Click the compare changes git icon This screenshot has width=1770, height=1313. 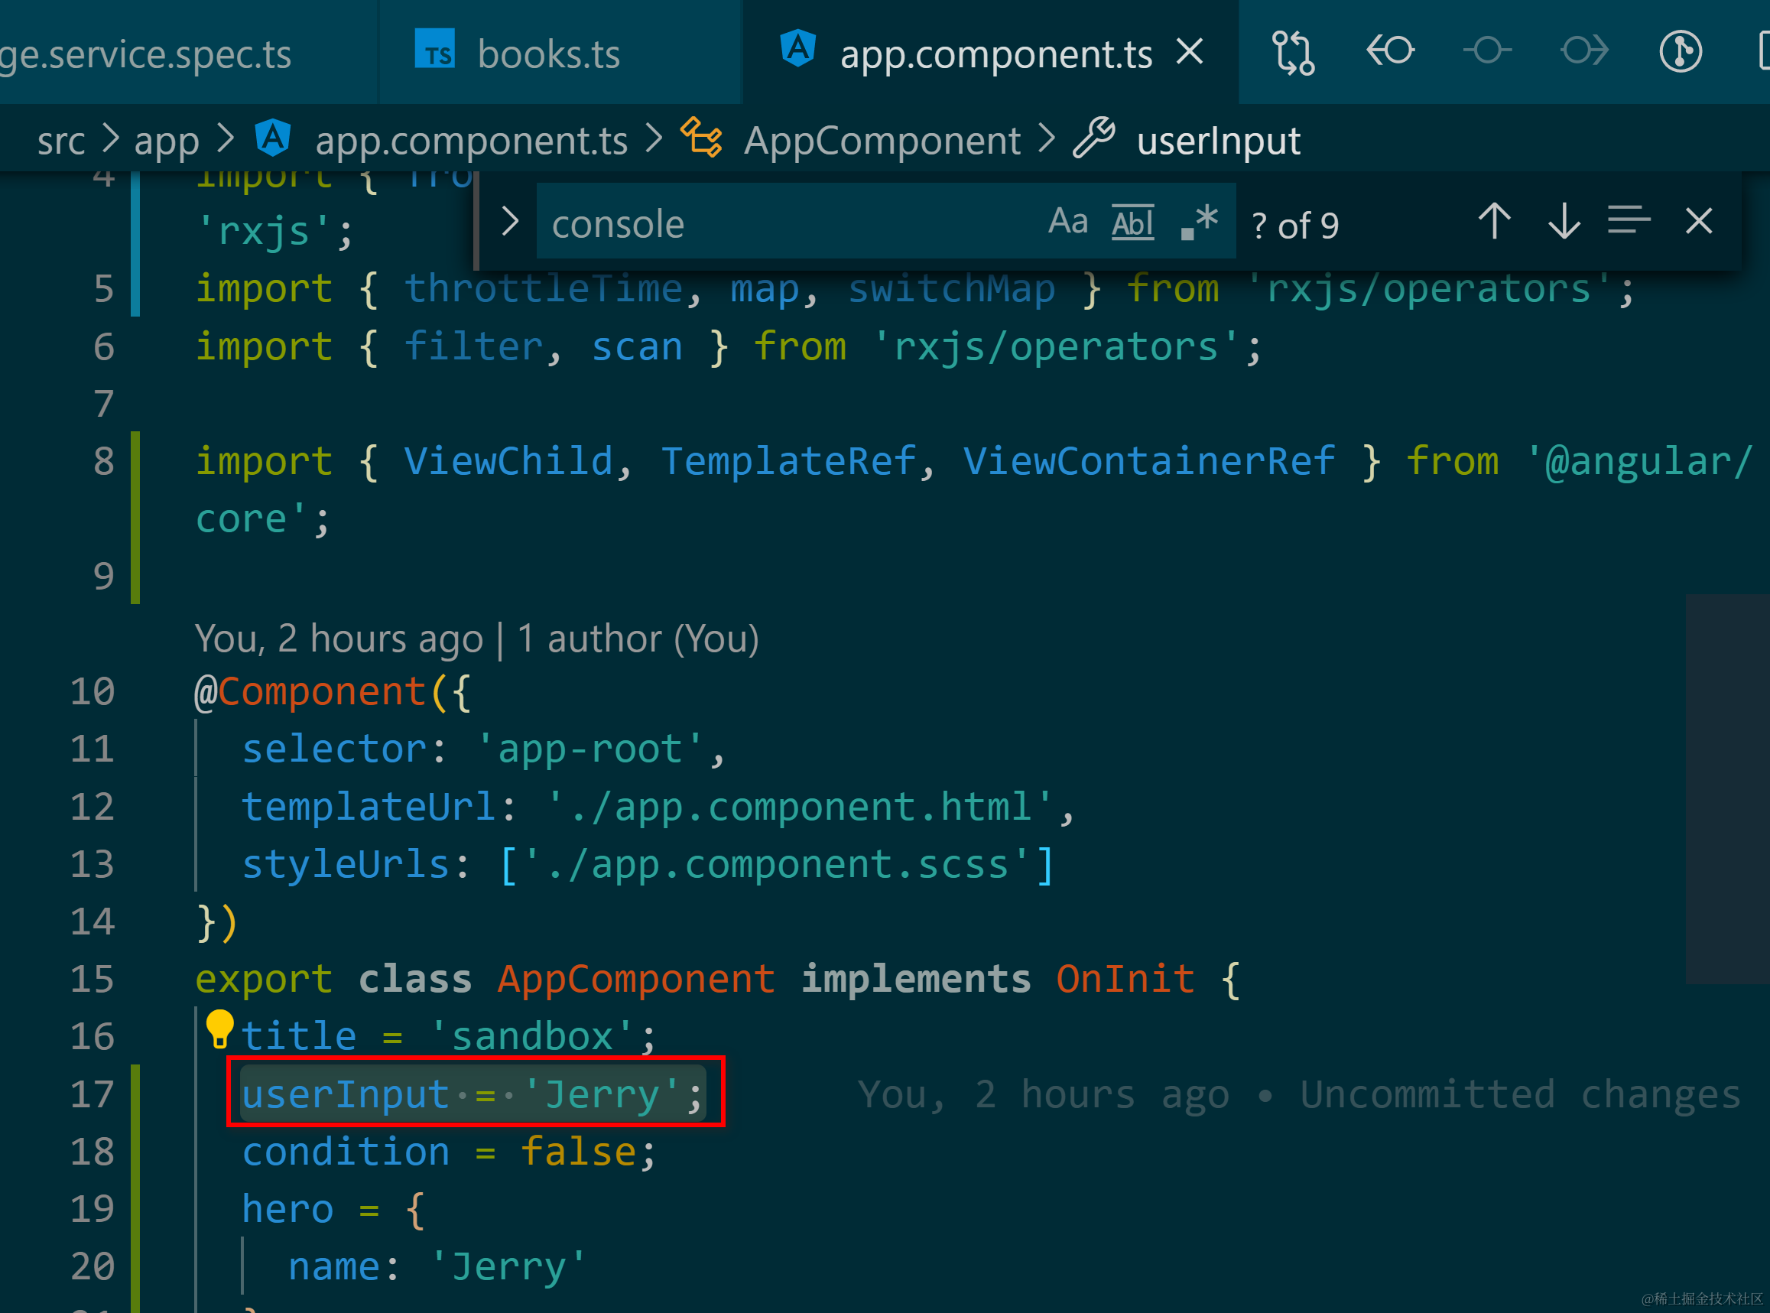(1293, 53)
